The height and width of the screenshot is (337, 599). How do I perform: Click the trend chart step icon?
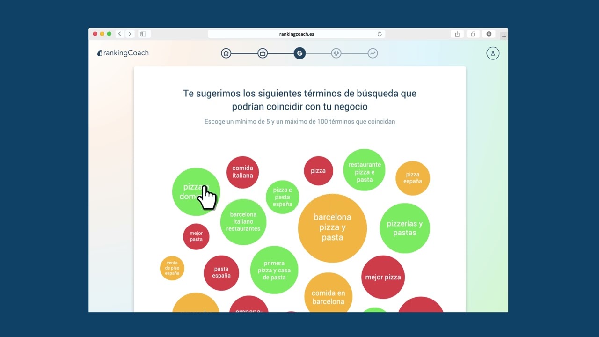373,53
